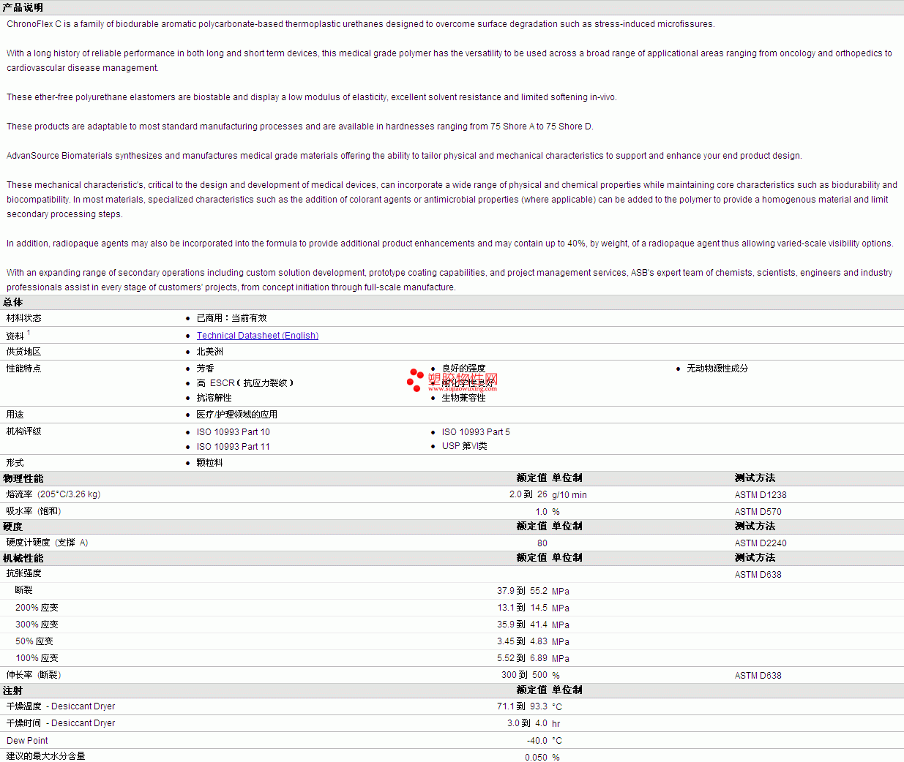The height and width of the screenshot is (762, 904).
Task: Click the 形式 row label
Action: [x=15, y=463]
